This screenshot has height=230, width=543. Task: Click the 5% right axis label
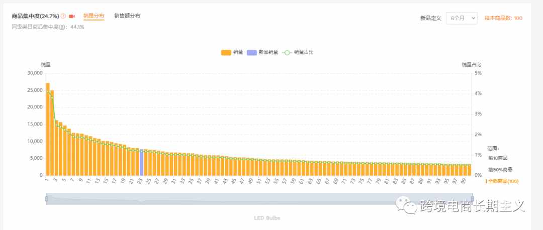tap(478, 73)
